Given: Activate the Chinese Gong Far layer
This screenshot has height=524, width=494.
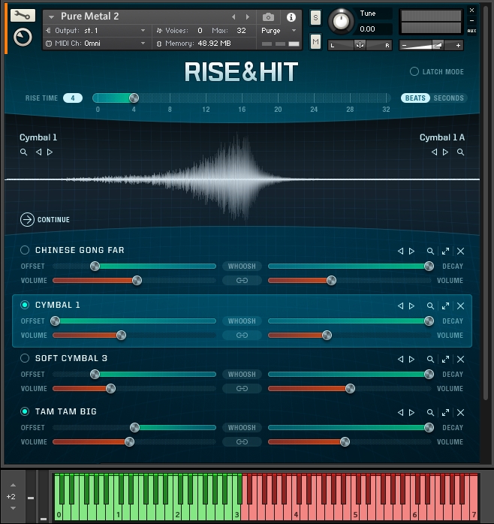Looking at the screenshot, I should point(25,250).
